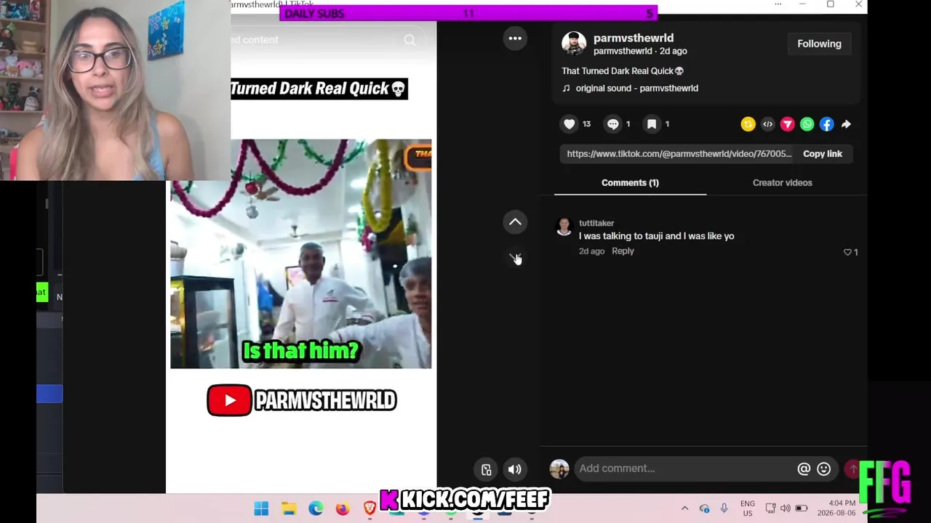
Task: Switch to the Comments (1) tab
Action: 630,183
